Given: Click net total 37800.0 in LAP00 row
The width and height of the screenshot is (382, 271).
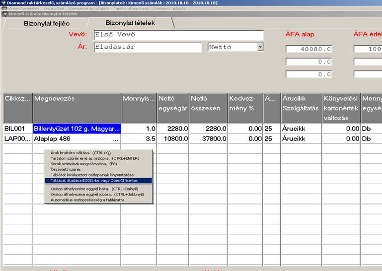Looking at the screenshot, I should (x=208, y=139).
